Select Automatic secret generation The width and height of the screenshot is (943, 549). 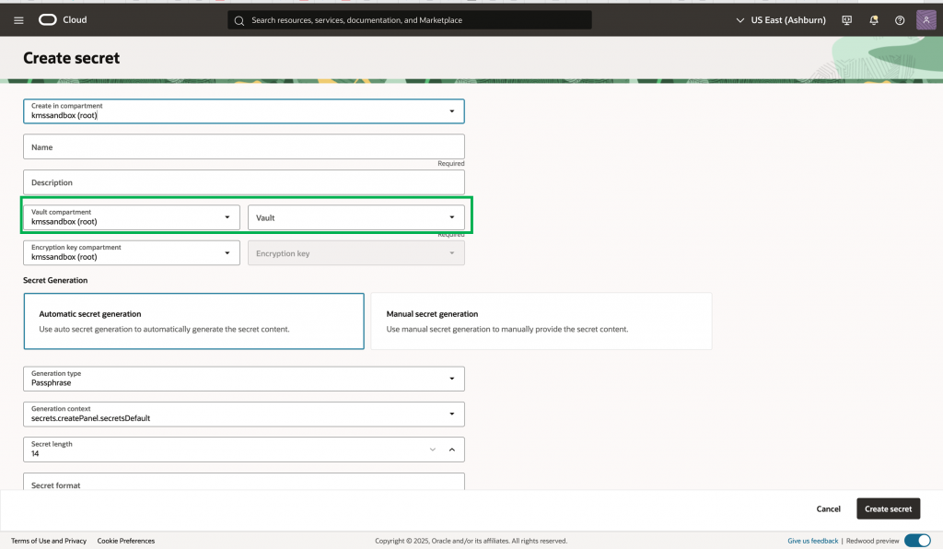[x=193, y=321]
